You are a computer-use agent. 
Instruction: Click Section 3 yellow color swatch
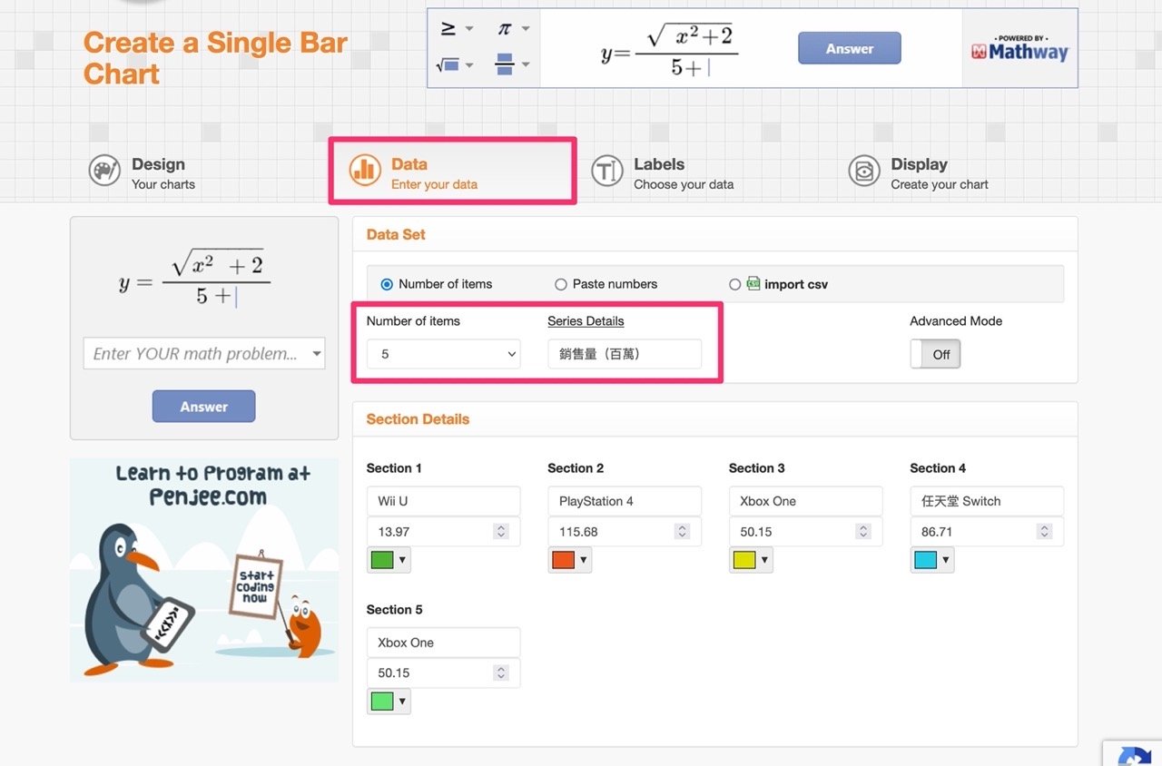pyautogui.click(x=744, y=560)
